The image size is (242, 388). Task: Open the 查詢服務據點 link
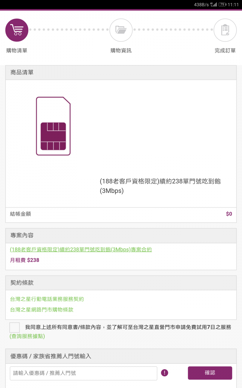click(x=27, y=336)
